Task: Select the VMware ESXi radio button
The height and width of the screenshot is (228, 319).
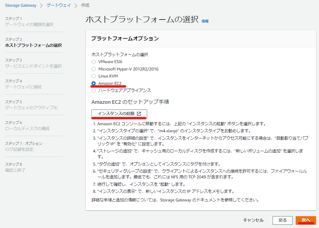Action: pos(93,61)
